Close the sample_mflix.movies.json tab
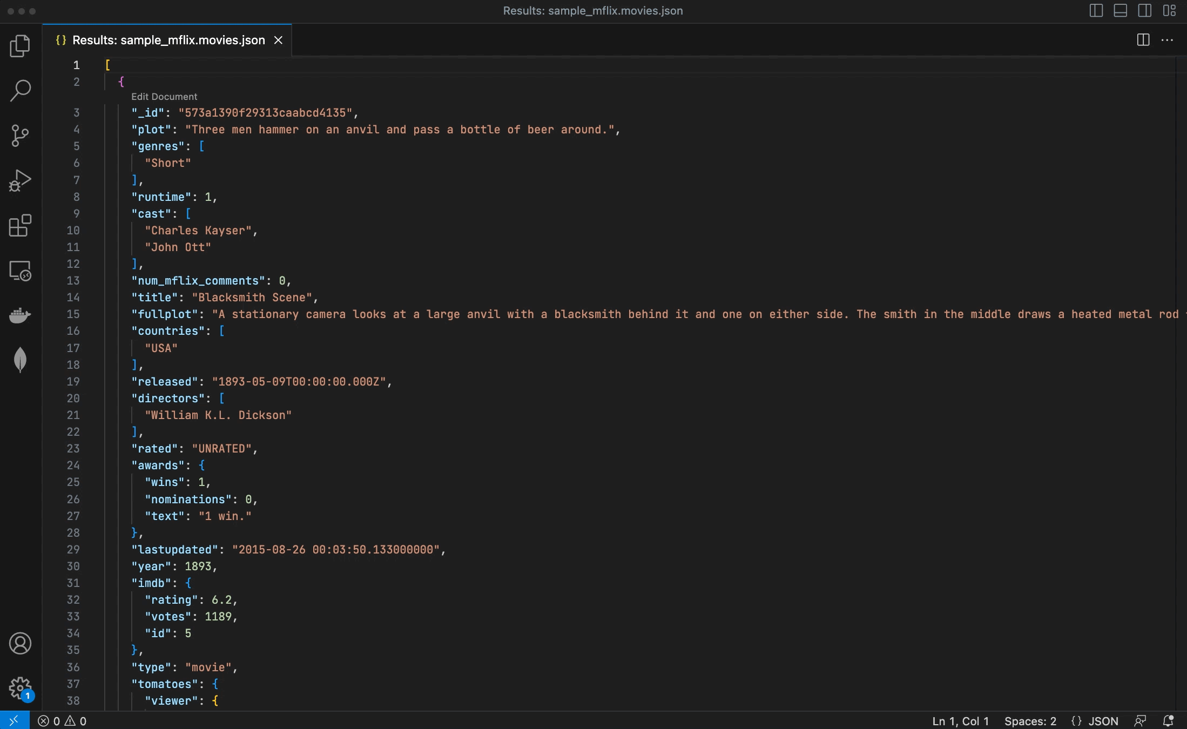The height and width of the screenshot is (729, 1187). [x=278, y=40]
